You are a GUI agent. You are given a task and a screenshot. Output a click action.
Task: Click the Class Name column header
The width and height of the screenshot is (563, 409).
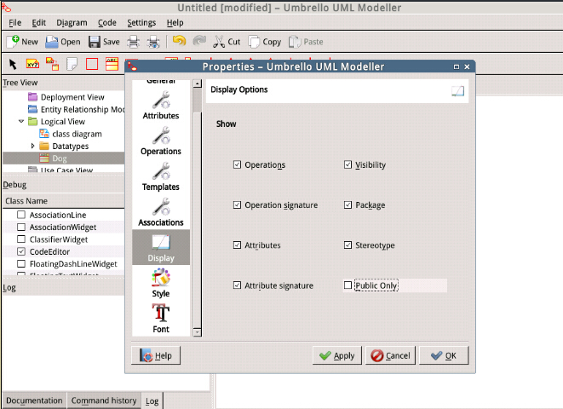(64, 201)
